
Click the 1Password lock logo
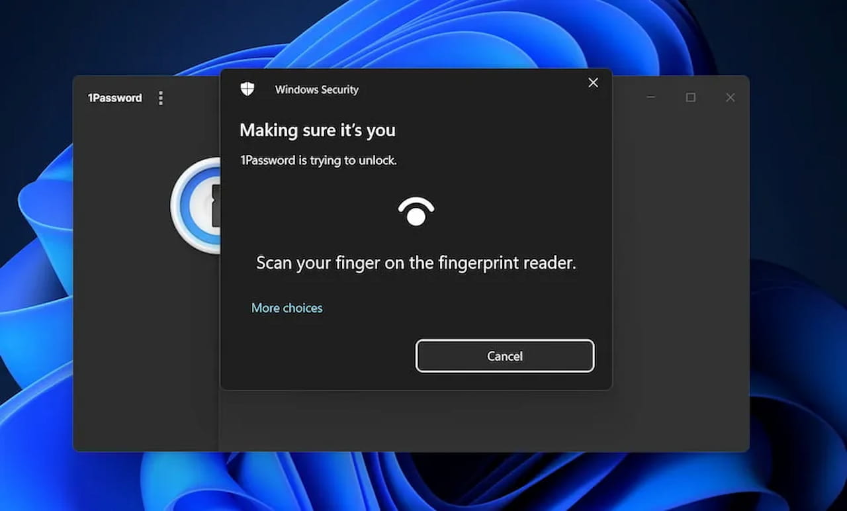[x=196, y=205]
